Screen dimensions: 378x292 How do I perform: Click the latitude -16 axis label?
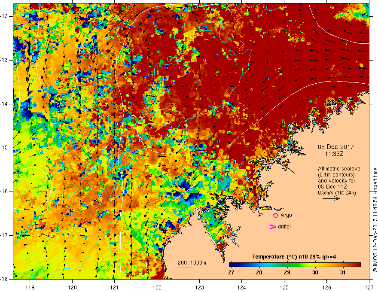[x=5, y=192]
